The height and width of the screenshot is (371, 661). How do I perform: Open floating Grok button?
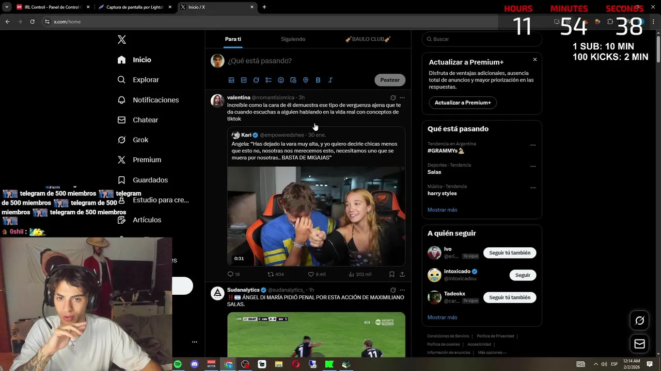coord(639,321)
